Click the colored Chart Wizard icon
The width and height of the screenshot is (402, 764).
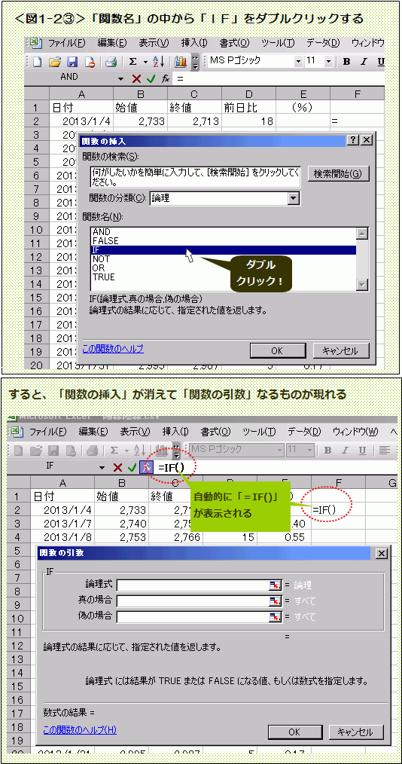(181, 62)
